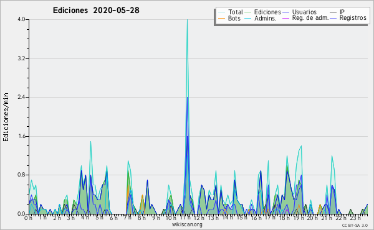Click the magenta Reg. de adm. legend line
This screenshot has width=374, height=230.
[285, 18]
